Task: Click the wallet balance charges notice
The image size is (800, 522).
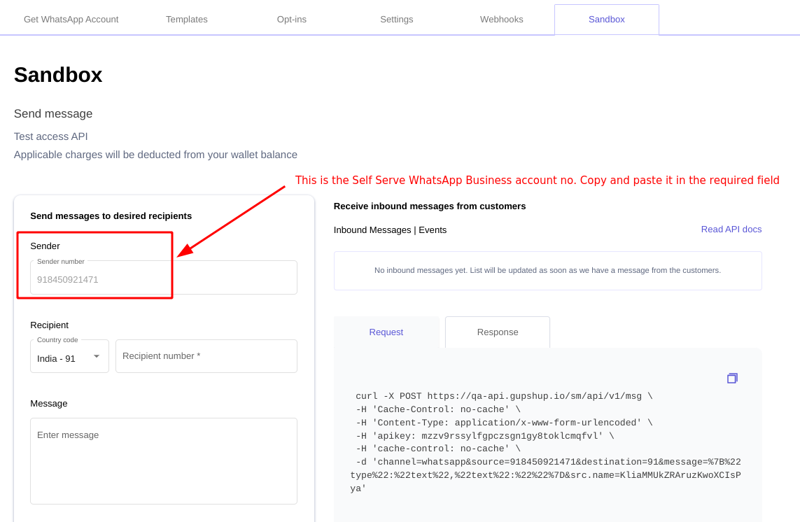Action: (x=155, y=155)
